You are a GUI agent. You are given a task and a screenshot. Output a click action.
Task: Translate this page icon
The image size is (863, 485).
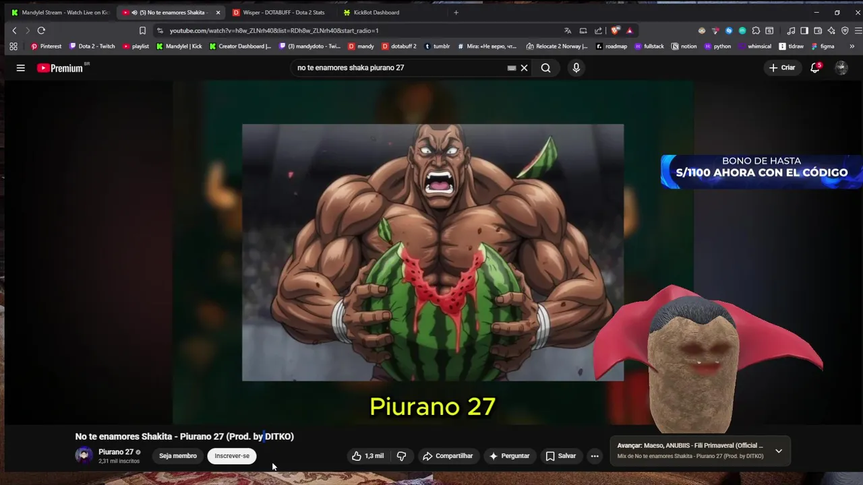tap(568, 30)
